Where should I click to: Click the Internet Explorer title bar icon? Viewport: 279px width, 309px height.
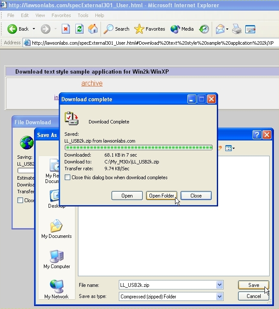click(3, 5)
